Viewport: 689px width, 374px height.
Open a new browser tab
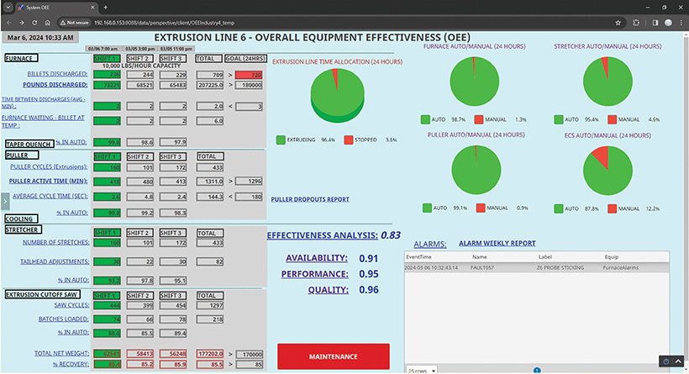[x=106, y=7]
